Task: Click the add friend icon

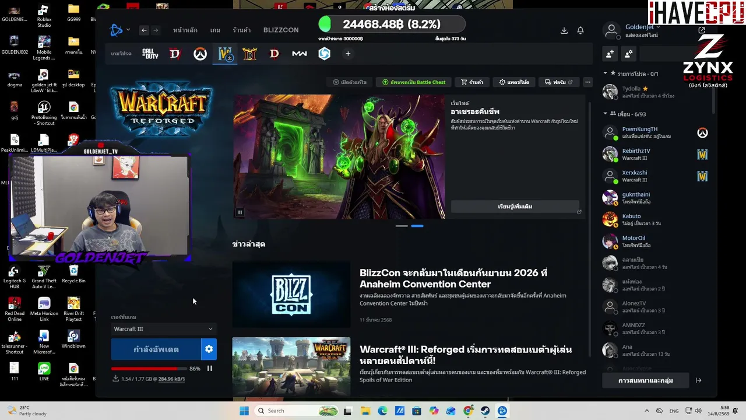Action: [610, 54]
